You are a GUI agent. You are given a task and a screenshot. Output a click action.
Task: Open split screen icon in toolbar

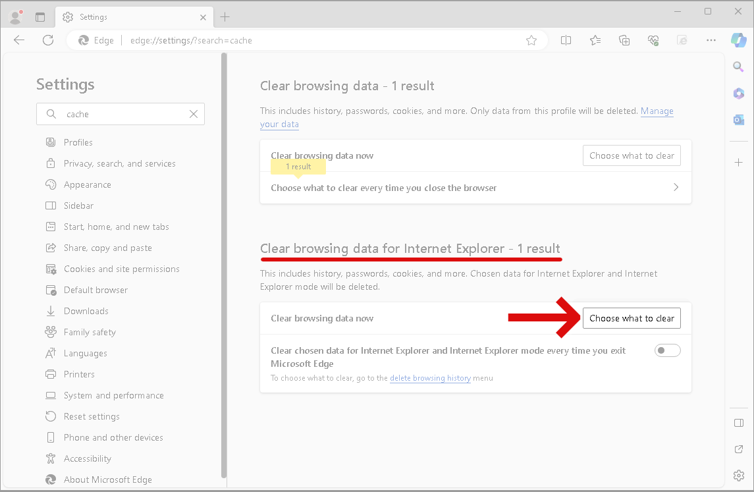point(566,40)
